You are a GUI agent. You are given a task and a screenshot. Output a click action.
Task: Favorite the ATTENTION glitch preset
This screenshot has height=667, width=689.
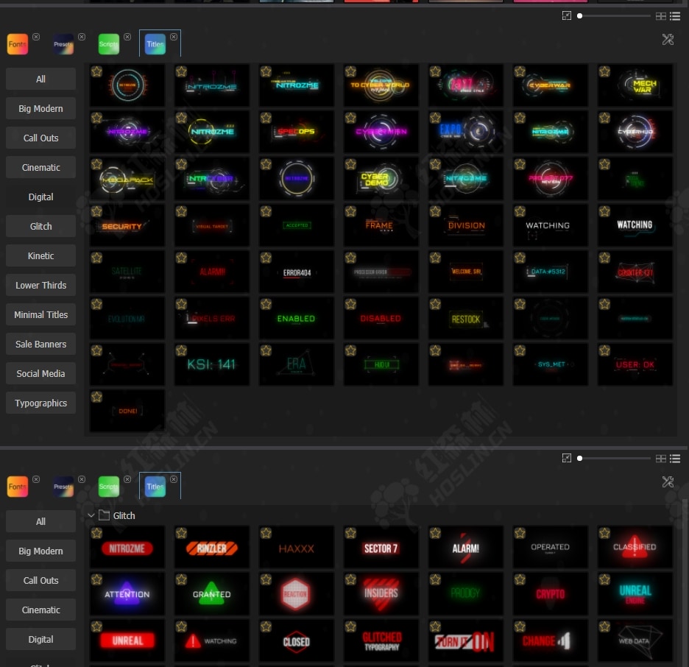(96, 579)
